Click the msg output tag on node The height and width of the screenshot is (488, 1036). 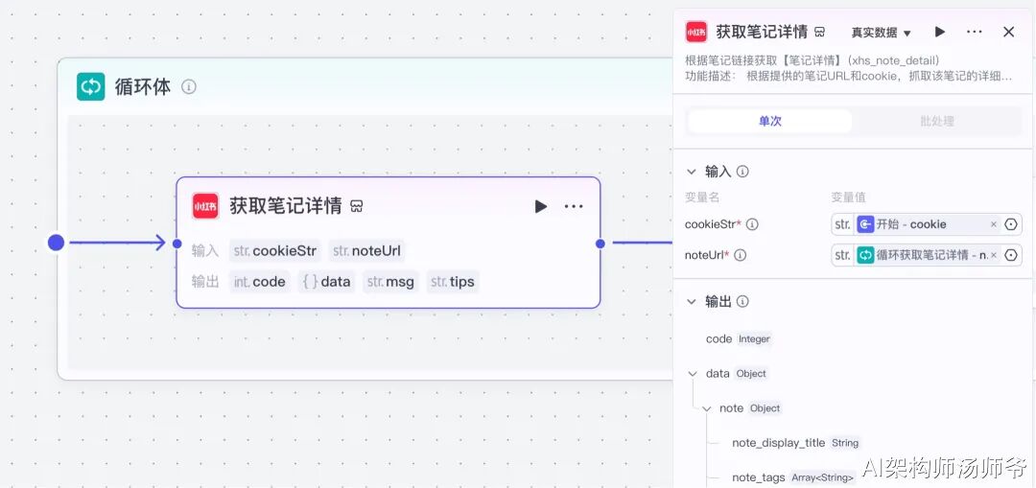coord(390,282)
